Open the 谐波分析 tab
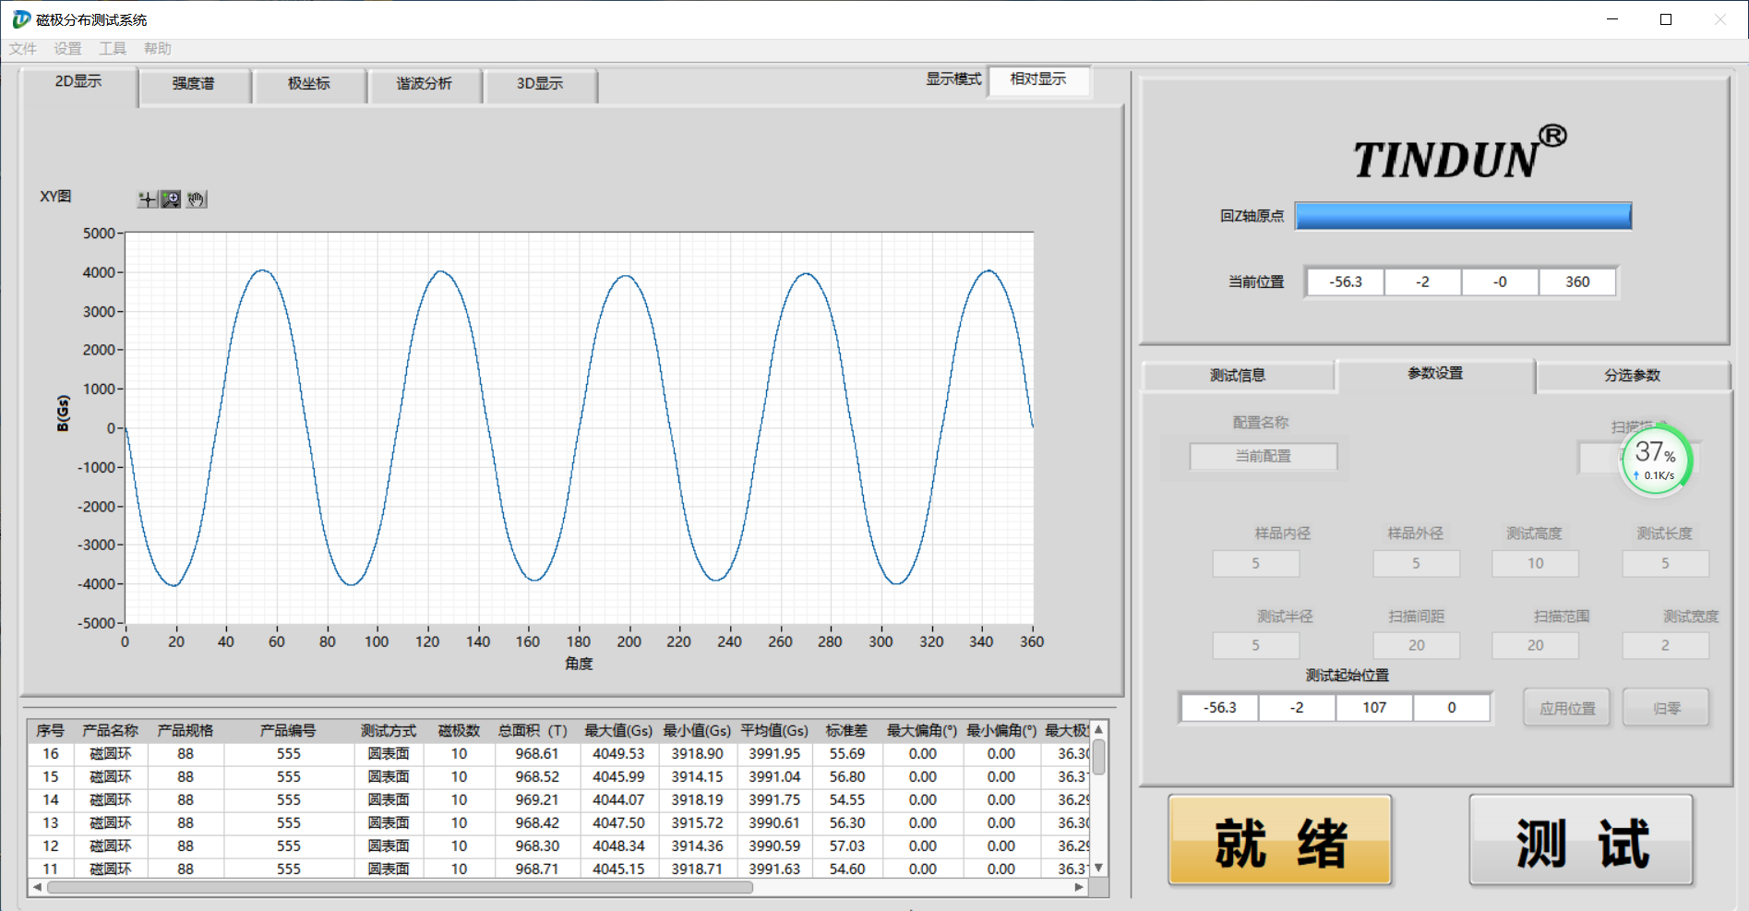1749x911 pixels. pyautogui.click(x=425, y=84)
